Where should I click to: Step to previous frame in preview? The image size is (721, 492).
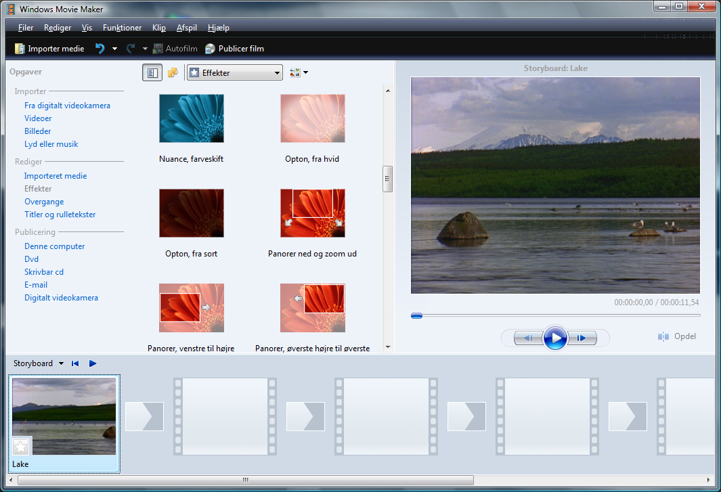(529, 338)
